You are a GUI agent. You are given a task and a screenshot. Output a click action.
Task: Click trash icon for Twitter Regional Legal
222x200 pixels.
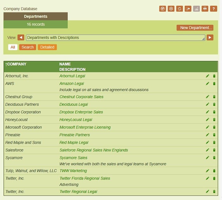click(x=214, y=192)
